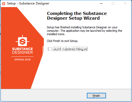Click the 'Click Finish to exit Setup.' text
The width and height of the screenshot is (132, 102).
pyautogui.click(x=62, y=41)
